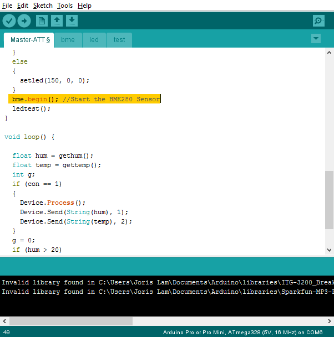Click the float temp = gettemp(); line
Viewport: 334px width, 337px height.
pyautogui.click(x=57, y=165)
